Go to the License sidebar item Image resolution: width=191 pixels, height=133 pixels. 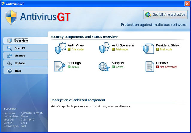tap(25, 56)
